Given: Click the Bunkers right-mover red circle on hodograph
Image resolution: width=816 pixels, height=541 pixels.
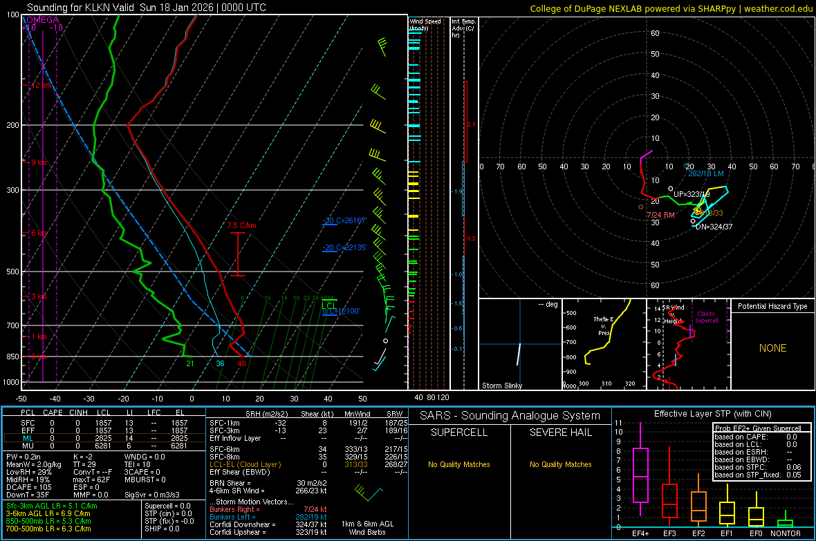Looking at the screenshot, I should point(640,207).
